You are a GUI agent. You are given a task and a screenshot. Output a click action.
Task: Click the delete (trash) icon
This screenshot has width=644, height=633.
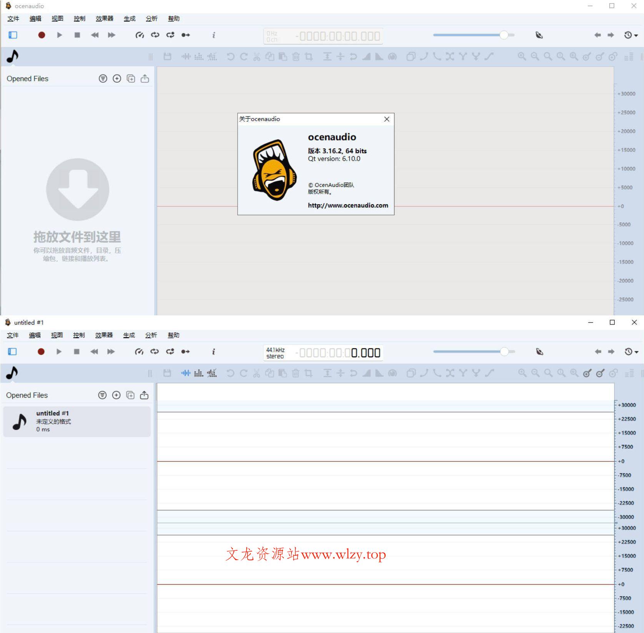pyautogui.click(x=296, y=57)
